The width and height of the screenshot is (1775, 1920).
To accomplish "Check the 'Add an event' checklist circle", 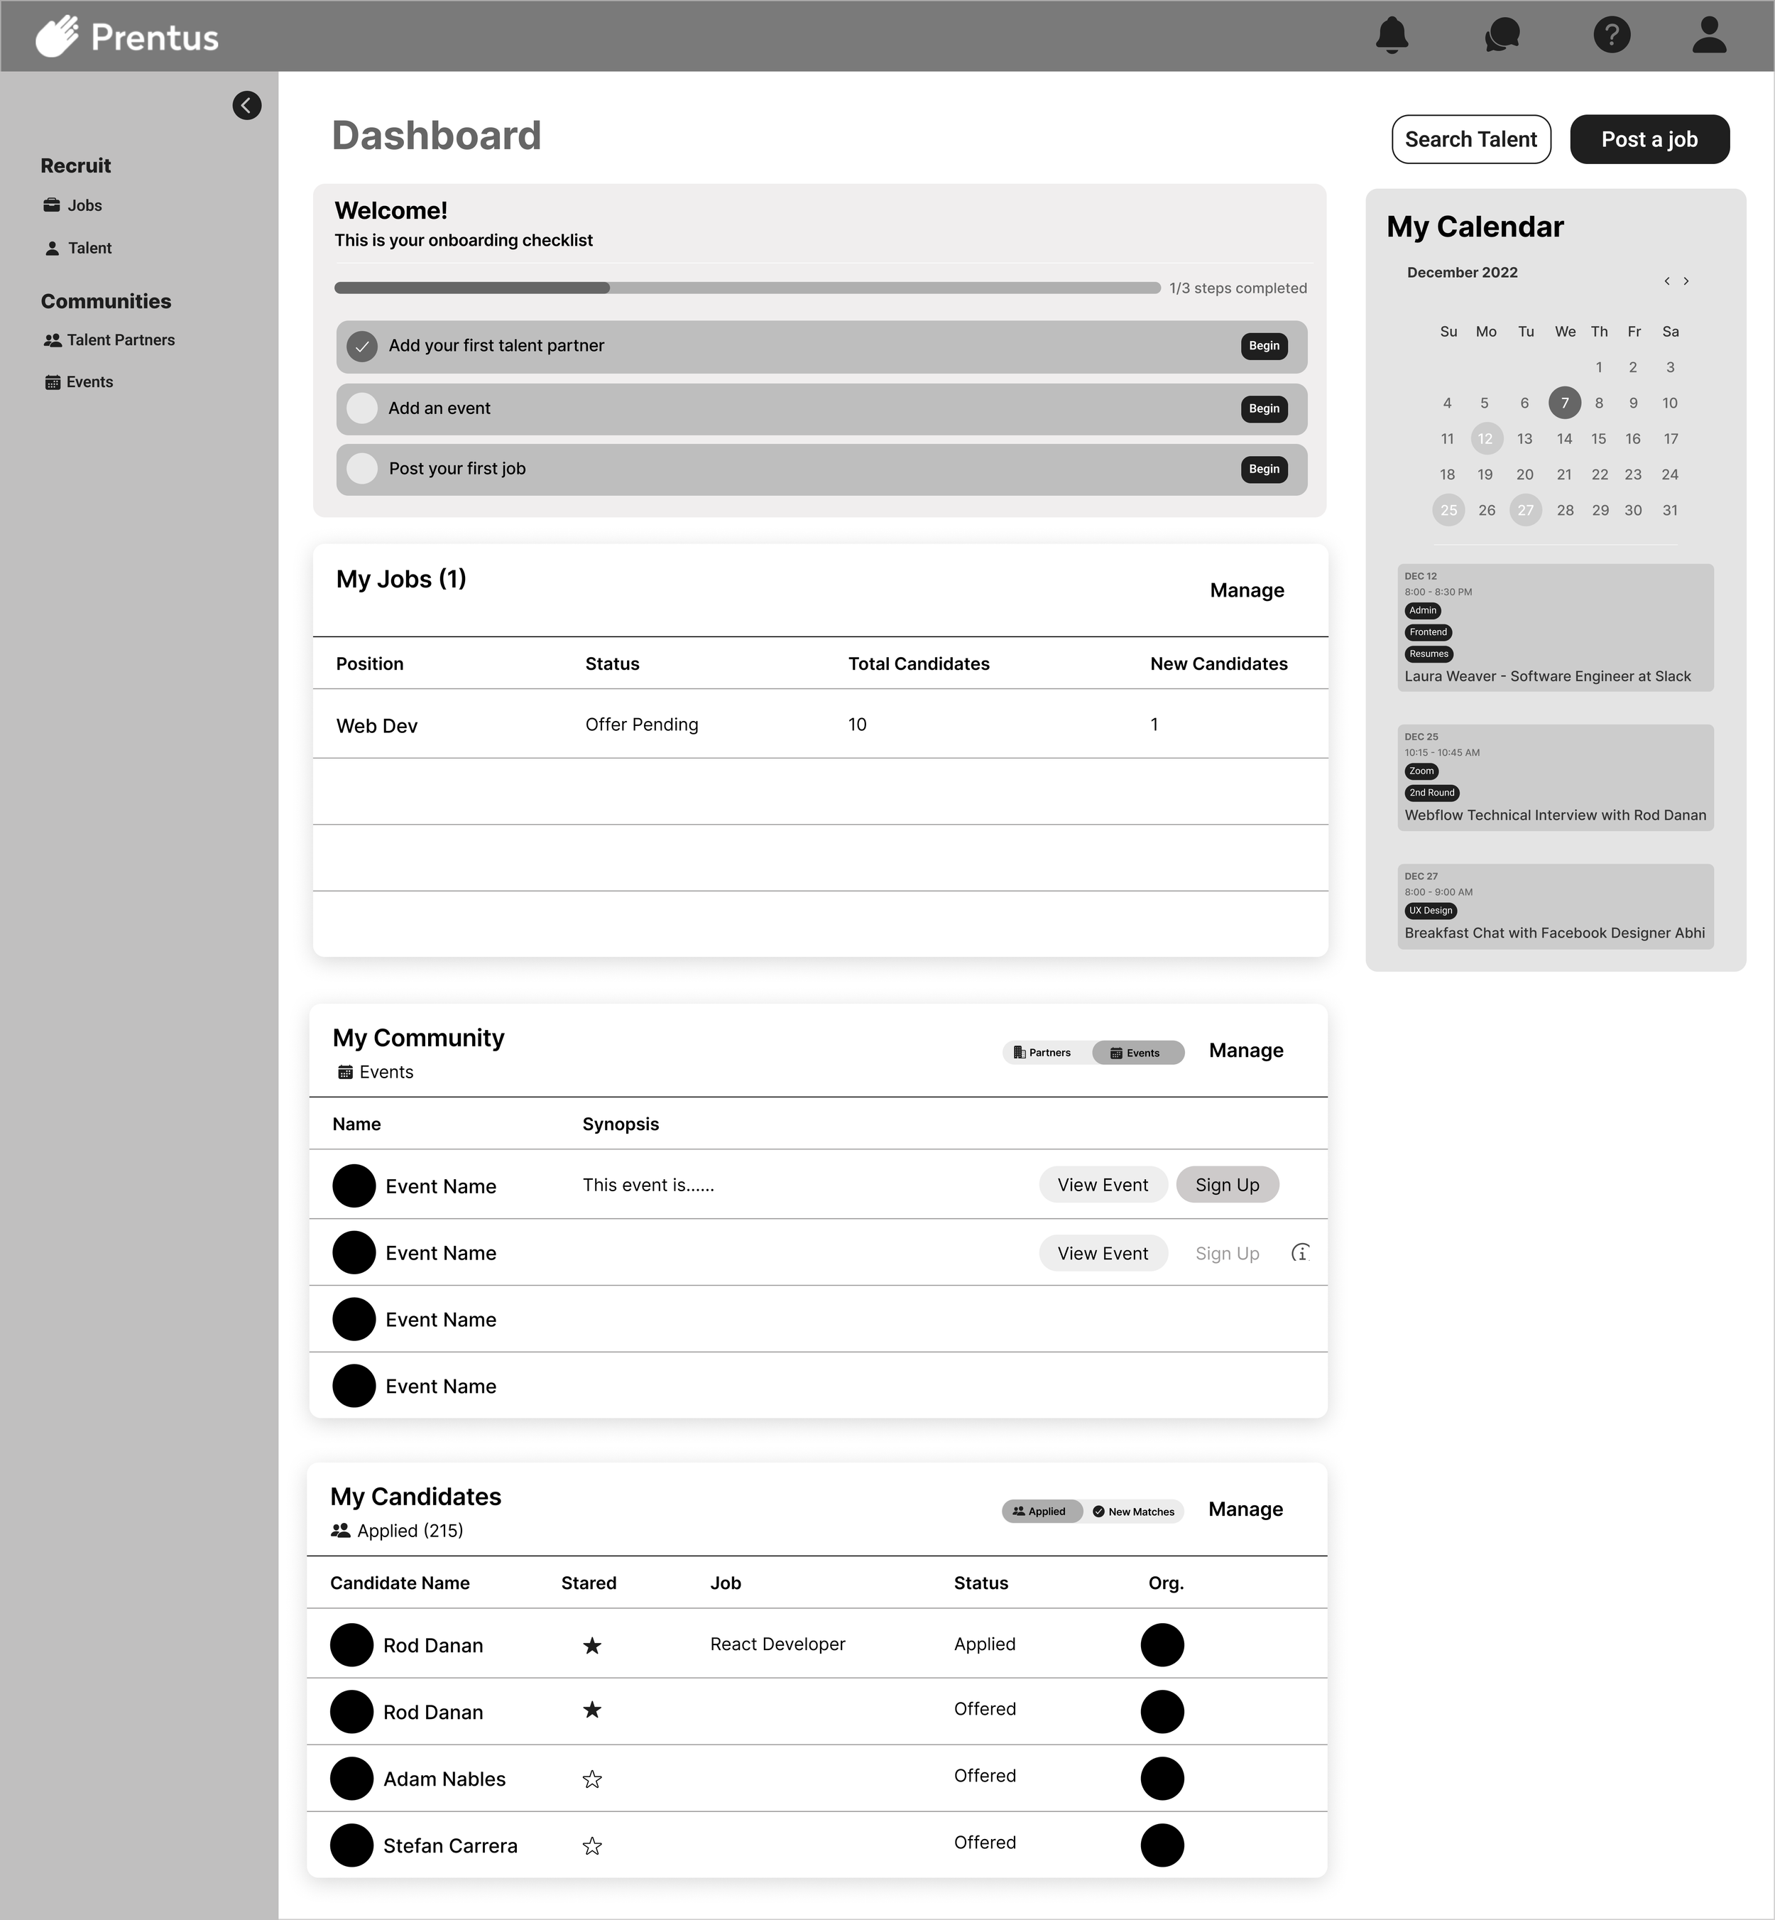I will pos(362,408).
